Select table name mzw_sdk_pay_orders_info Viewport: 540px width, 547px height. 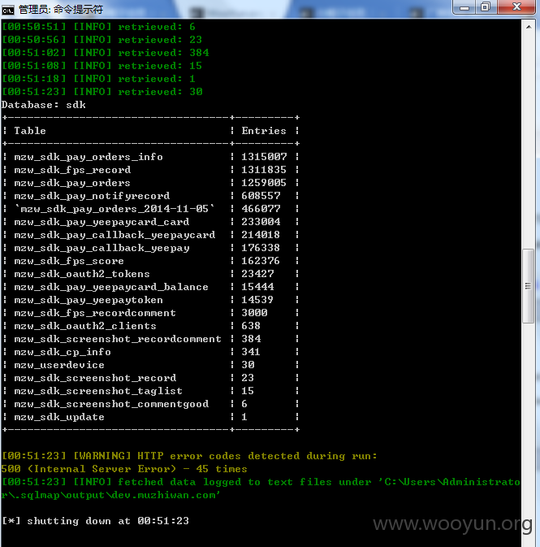(89, 157)
